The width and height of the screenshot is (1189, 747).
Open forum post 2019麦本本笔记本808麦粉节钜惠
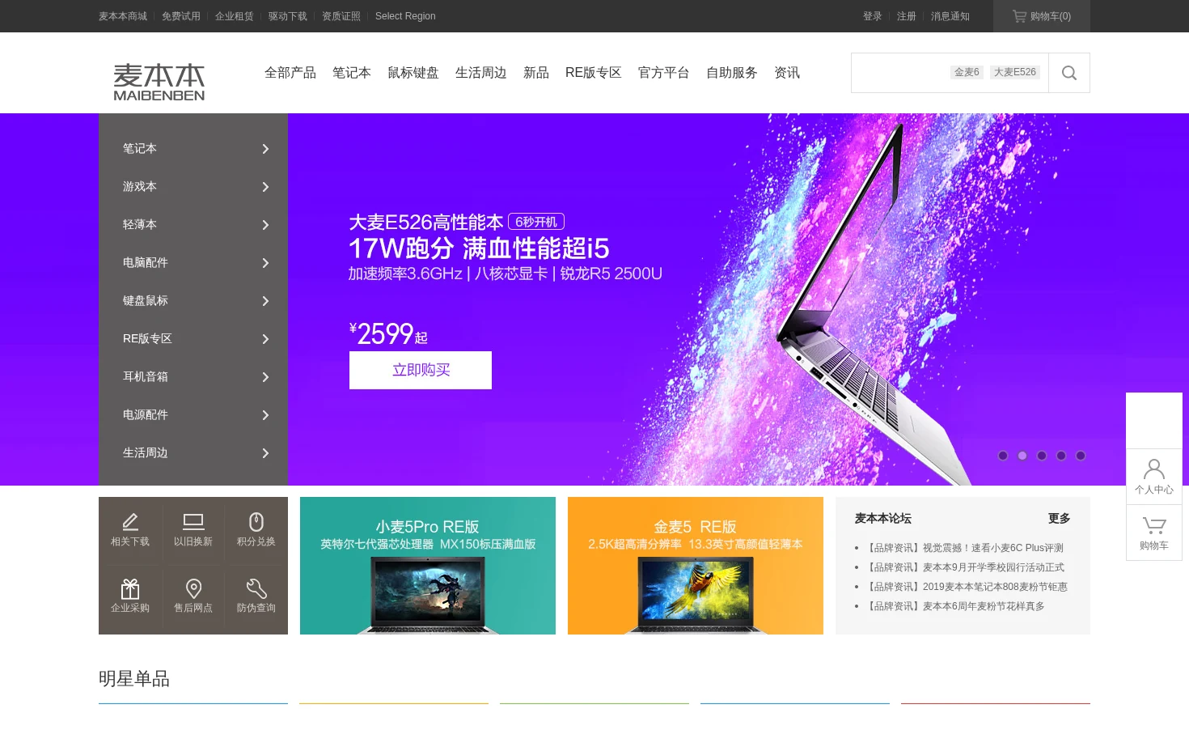(967, 587)
